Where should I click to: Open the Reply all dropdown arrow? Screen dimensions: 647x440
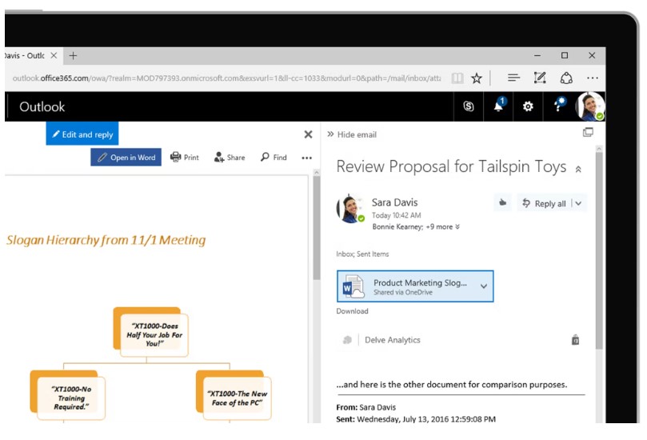579,203
